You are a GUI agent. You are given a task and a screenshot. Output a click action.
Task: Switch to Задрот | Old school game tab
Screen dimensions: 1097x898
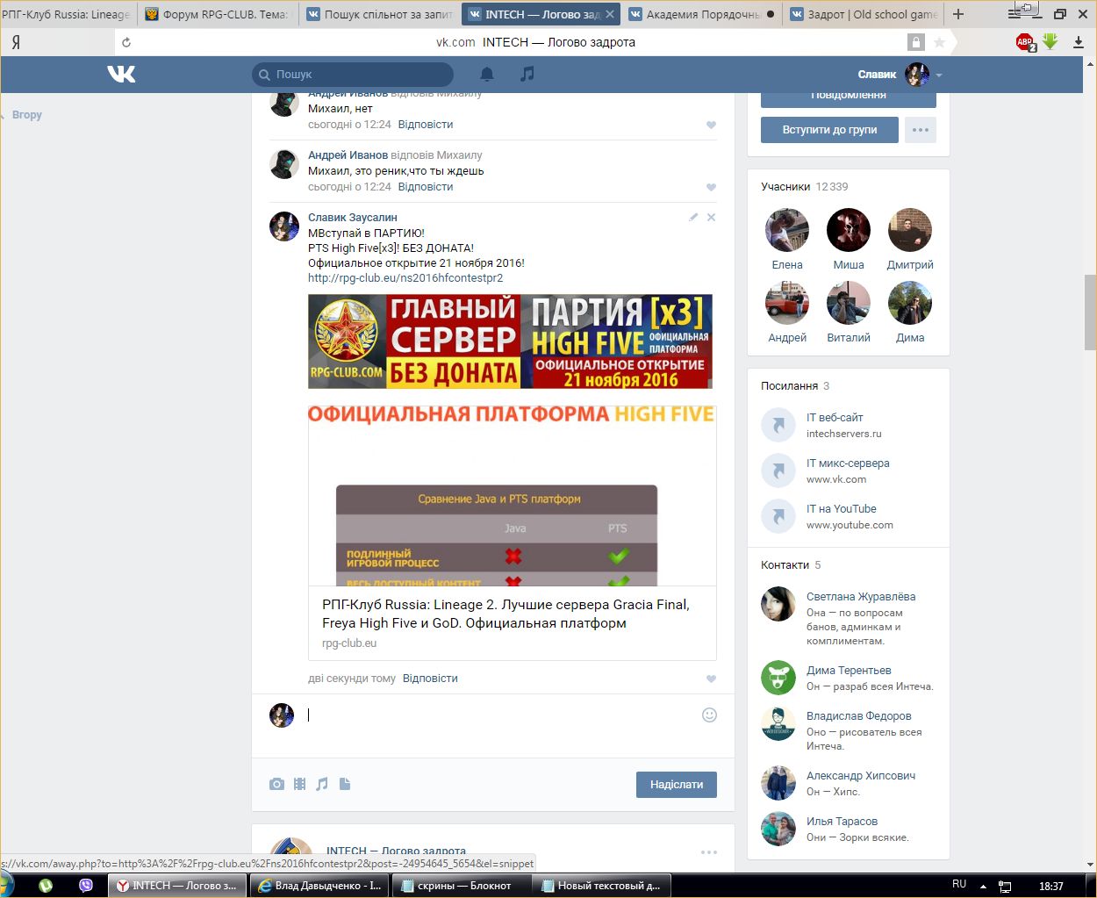click(x=863, y=14)
